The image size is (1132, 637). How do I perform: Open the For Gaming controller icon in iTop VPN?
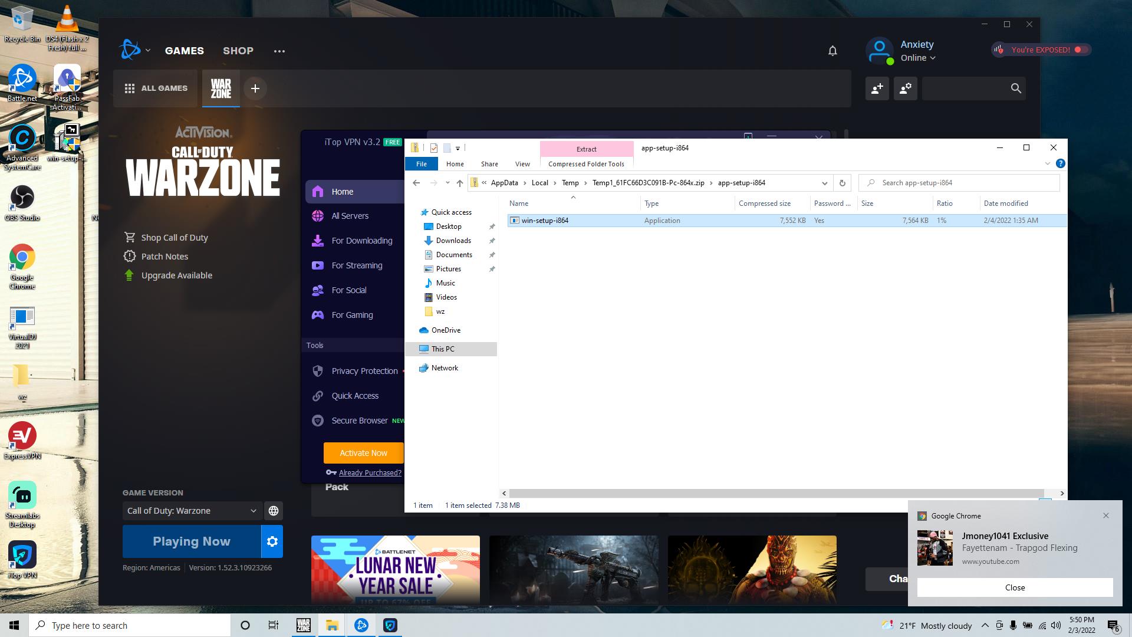(x=318, y=315)
